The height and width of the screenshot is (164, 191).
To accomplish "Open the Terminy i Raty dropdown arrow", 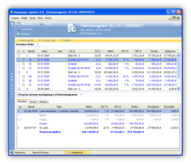I will [37, 44].
